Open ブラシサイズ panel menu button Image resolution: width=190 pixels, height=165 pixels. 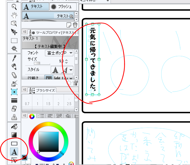coord(25,90)
